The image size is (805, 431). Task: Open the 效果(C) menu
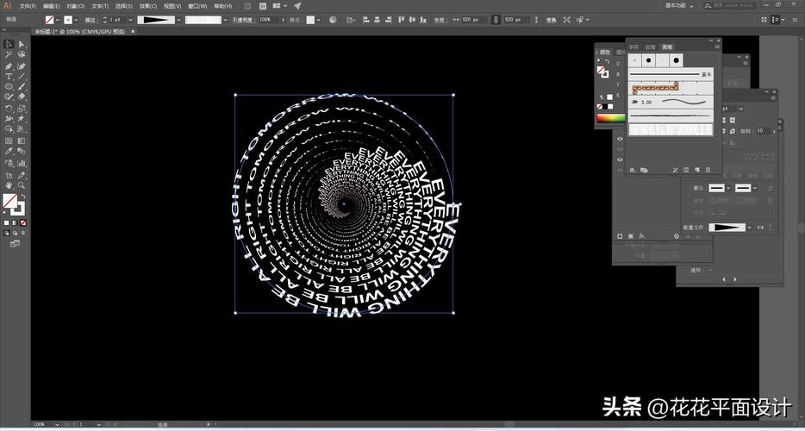(148, 6)
